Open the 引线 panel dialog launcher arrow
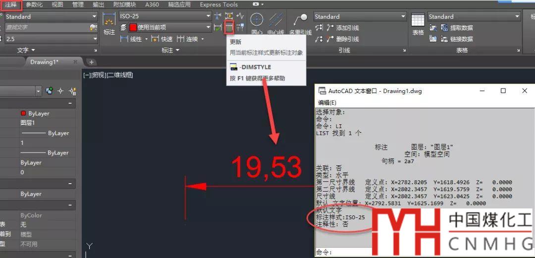The width and height of the screenshot is (535, 258). 404,51
